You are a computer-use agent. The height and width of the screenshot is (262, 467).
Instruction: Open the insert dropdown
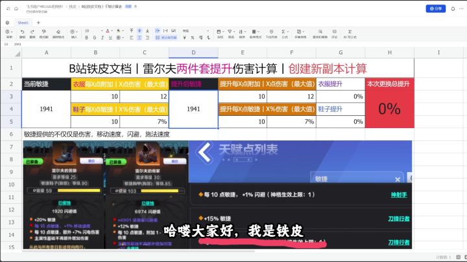pos(74,33)
